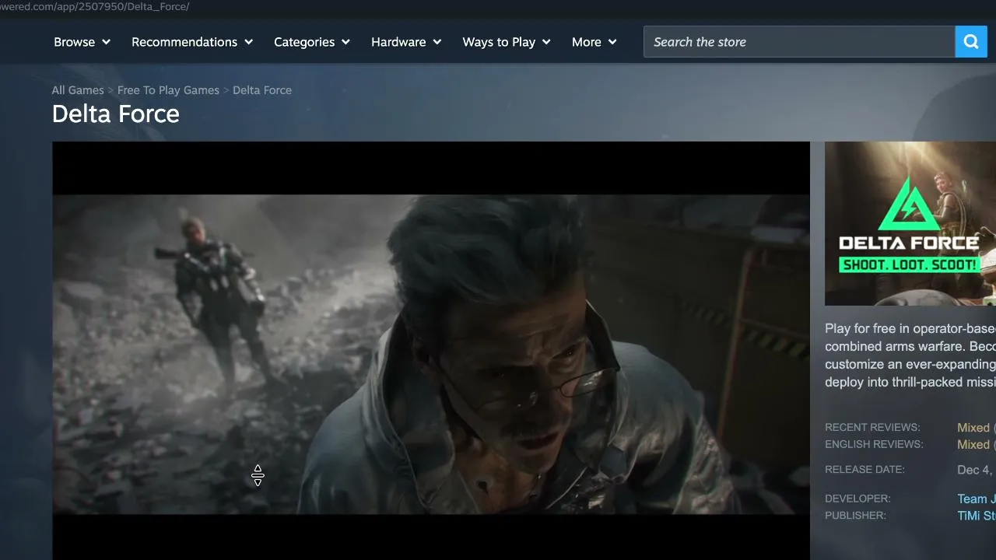Image resolution: width=996 pixels, height=560 pixels.
Task: View Recent Reviews Mixed rating
Action: [973, 428]
